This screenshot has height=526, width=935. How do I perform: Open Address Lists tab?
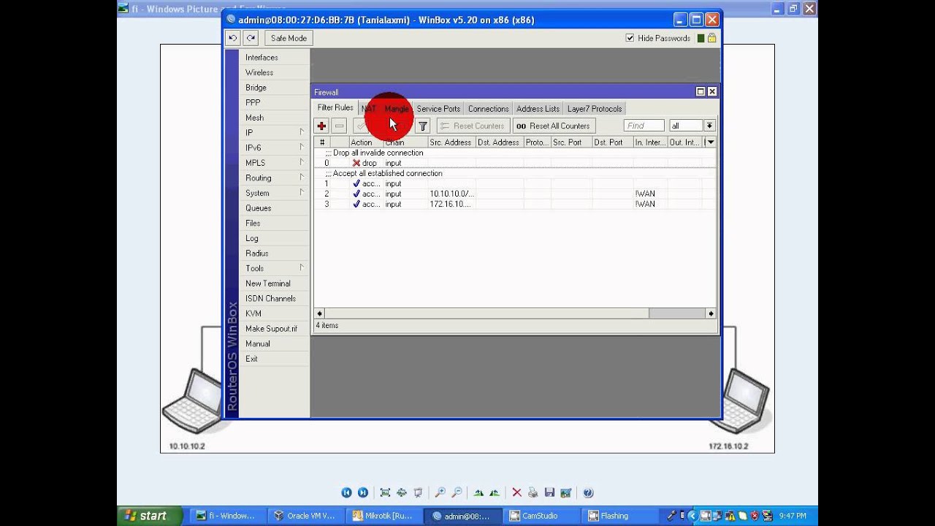pos(538,109)
